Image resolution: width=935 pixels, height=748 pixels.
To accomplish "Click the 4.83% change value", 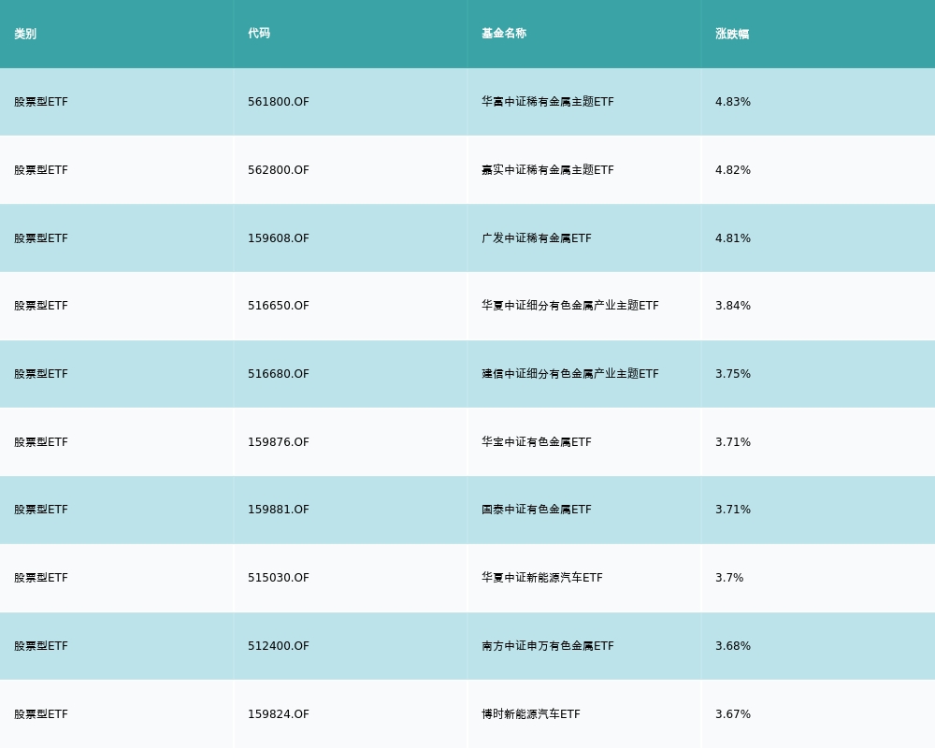I will click(x=733, y=102).
